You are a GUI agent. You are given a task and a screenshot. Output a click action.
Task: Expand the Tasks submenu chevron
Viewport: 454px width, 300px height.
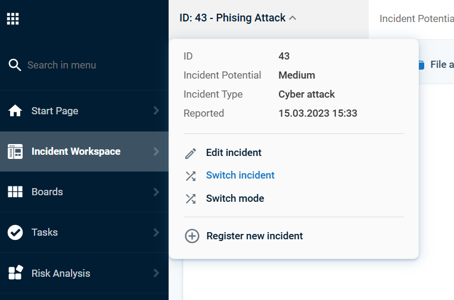coord(156,232)
